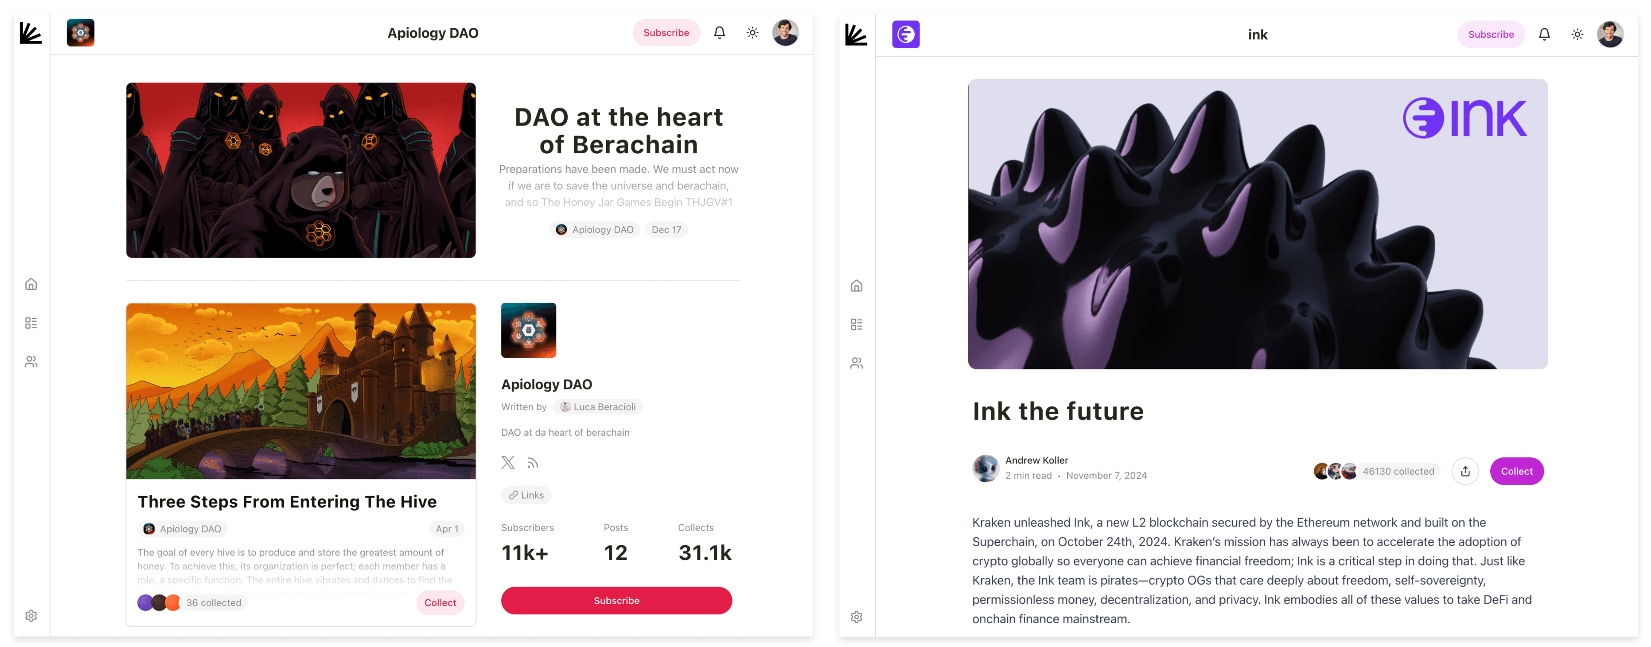Open the people icon in ink window sidebar
The width and height of the screenshot is (1651, 647).
pyautogui.click(x=856, y=363)
